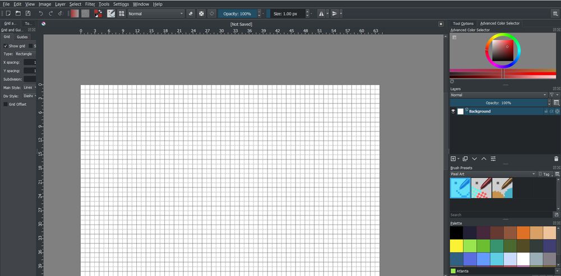Viewport: 561px width, 276px height.
Task: Open horizontal mirror options dropdown arrow
Action: point(328,13)
